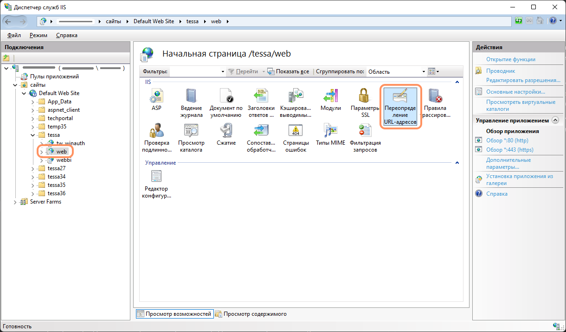Screen dimensions: 566x332
Task: Click the Основные настройки link
Action: click(515, 92)
